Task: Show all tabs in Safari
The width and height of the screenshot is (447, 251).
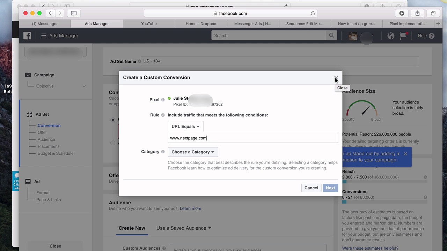Action: 433,13
